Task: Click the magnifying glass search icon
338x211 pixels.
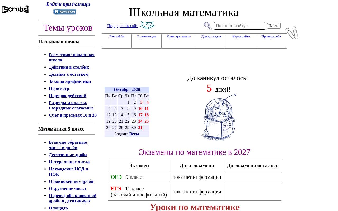Action: click(x=208, y=26)
